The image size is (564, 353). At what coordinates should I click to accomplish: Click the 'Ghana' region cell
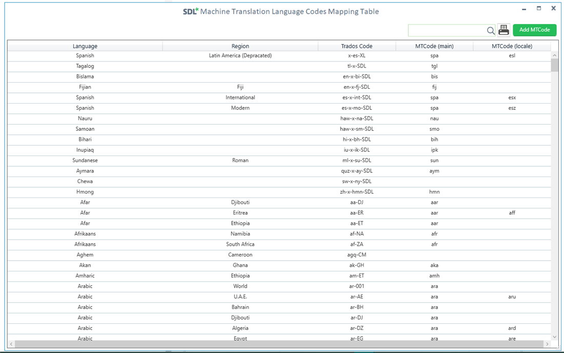(x=240, y=265)
